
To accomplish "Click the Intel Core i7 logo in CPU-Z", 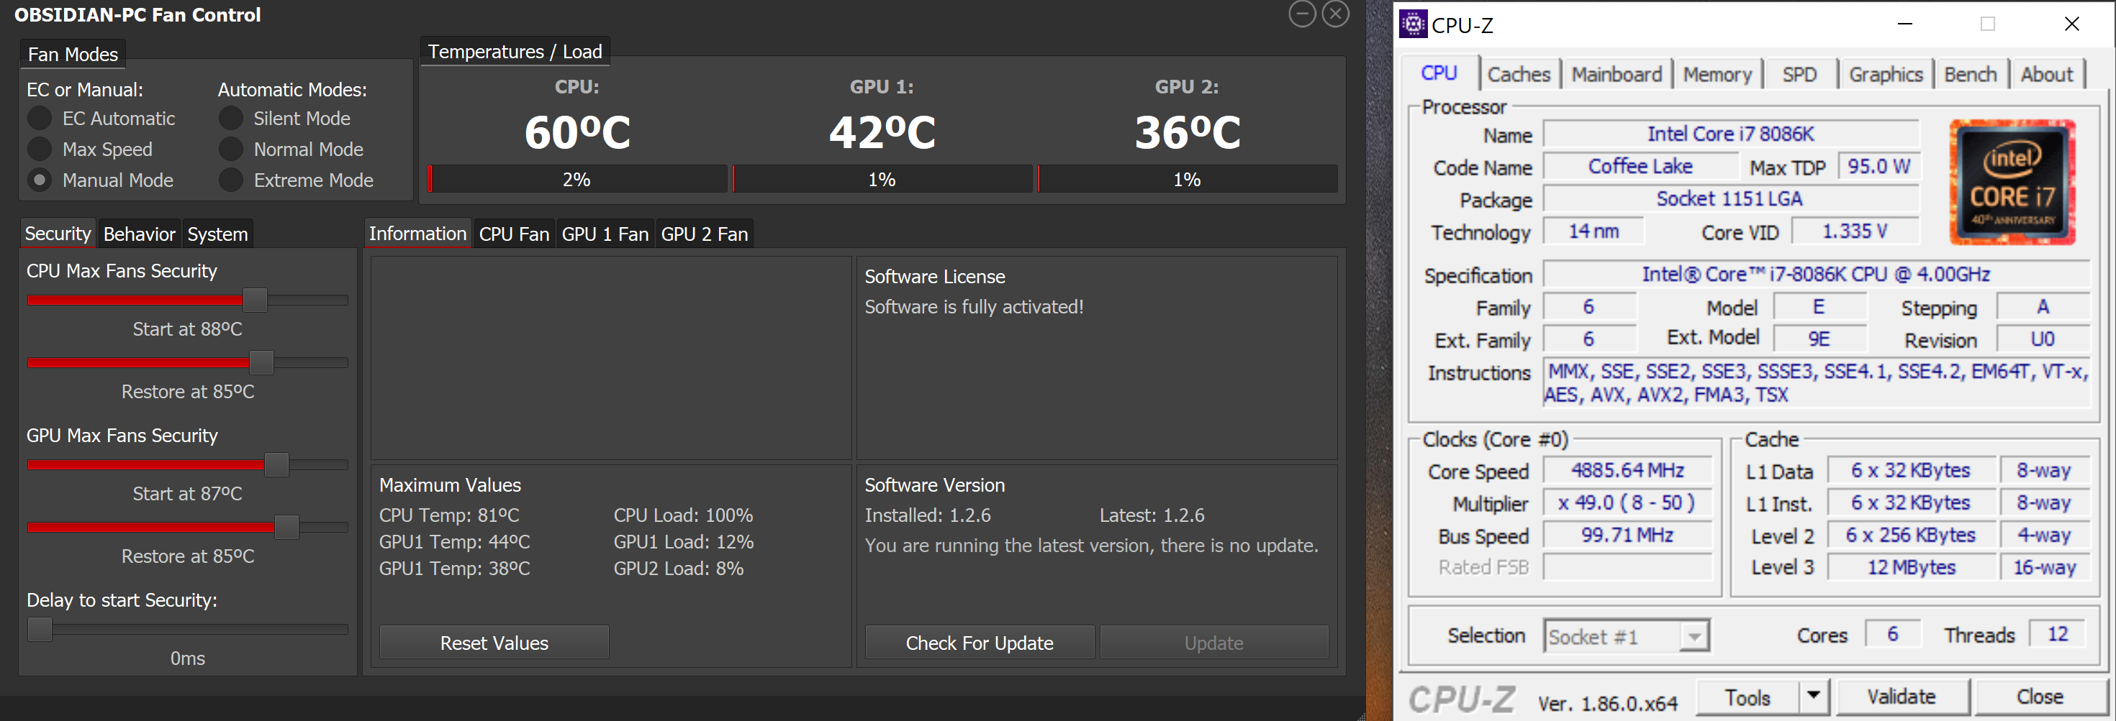I will click(2012, 182).
